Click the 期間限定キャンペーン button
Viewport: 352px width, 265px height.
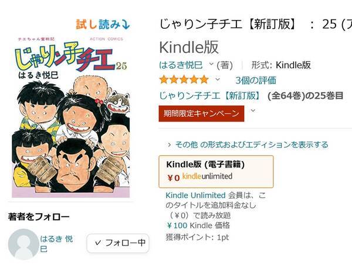(201, 113)
